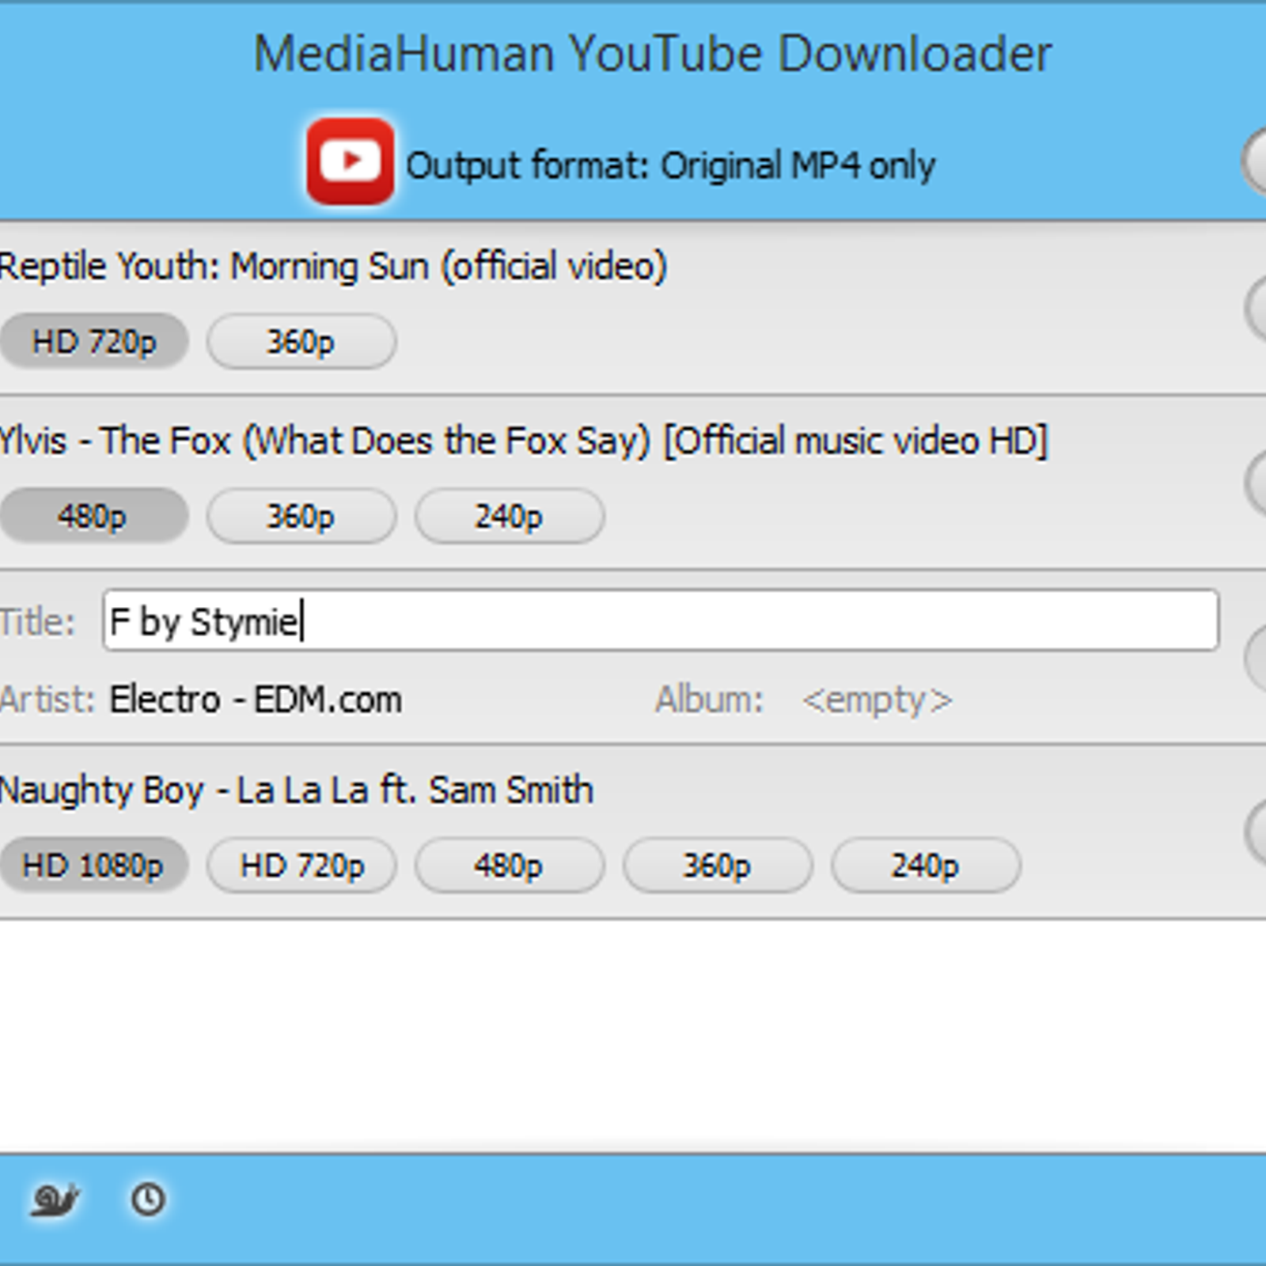The width and height of the screenshot is (1266, 1266).
Task: Click round button on Reptile Youth row
Action: tap(1257, 309)
